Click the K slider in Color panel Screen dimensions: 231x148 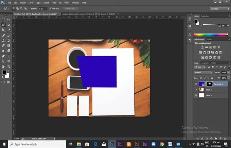(x=212, y=25)
